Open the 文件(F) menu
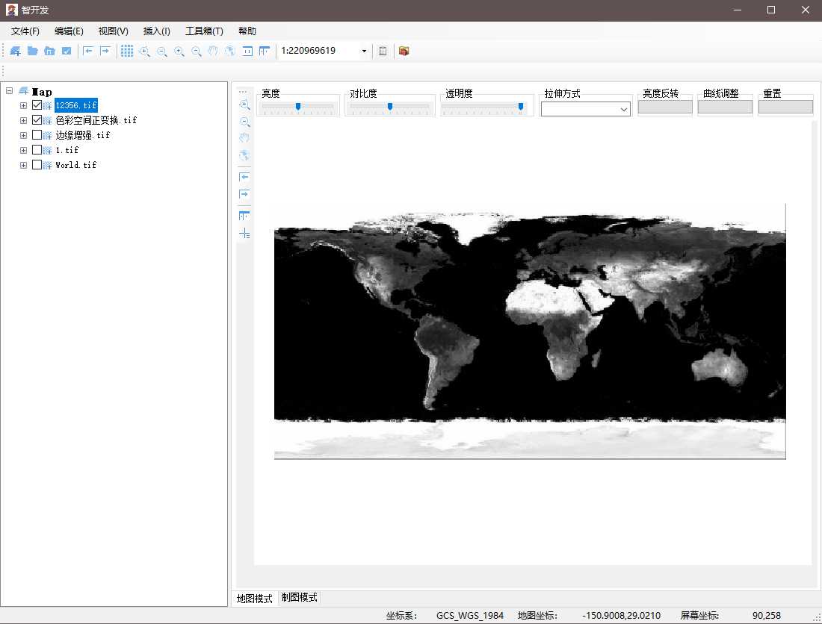Image resolution: width=822 pixels, height=624 pixels. pyautogui.click(x=25, y=31)
